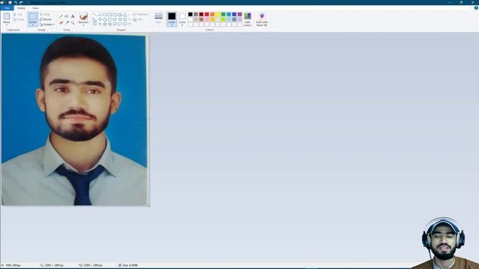Pick the Oval shape
Screen dimensions: 479x269
[x=105, y=15]
